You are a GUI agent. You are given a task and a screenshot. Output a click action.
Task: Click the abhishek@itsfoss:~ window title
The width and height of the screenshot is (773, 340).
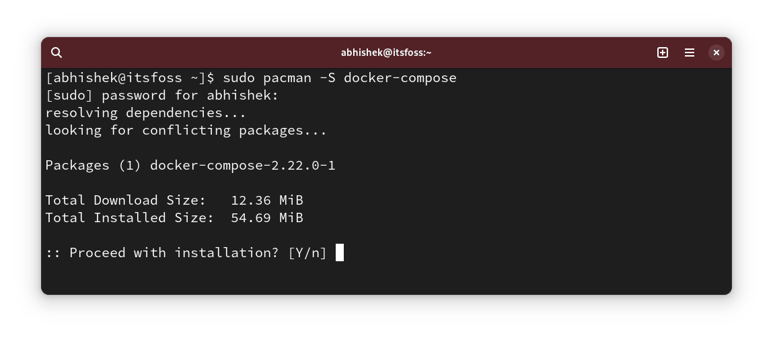pyautogui.click(x=386, y=53)
